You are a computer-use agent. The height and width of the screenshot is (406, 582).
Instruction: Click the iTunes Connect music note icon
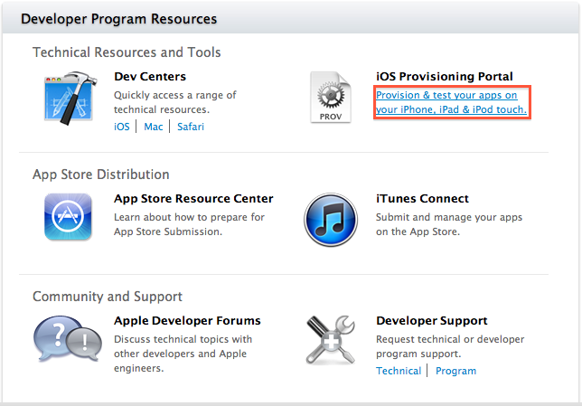331,219
